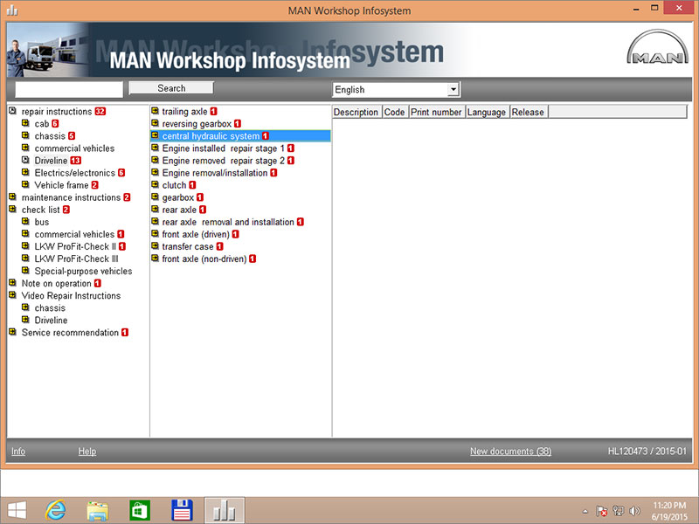Open File Explorer from the taskbar
This screenshot has height=524, width=699.
[x=97, y=511]
